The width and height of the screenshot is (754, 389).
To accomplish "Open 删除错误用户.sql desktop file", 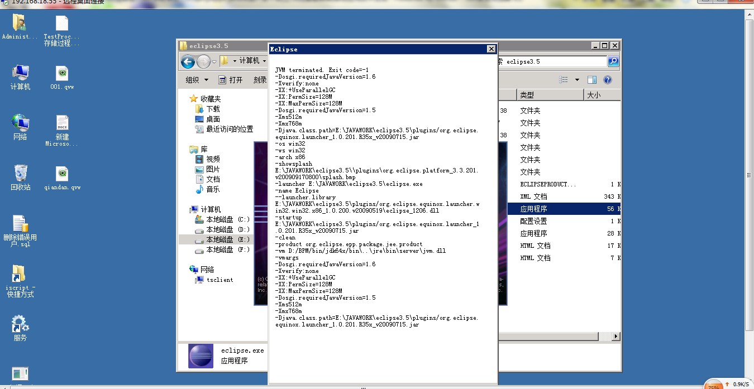I will pos(20,232).
